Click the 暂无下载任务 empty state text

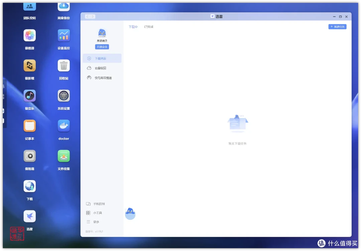click(237, 144)
